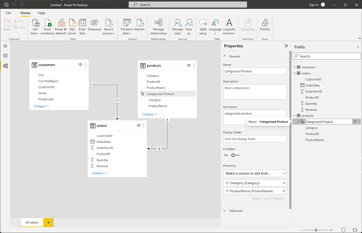Open more options for customers table
The image size is (362, 233).
(86, 65)
